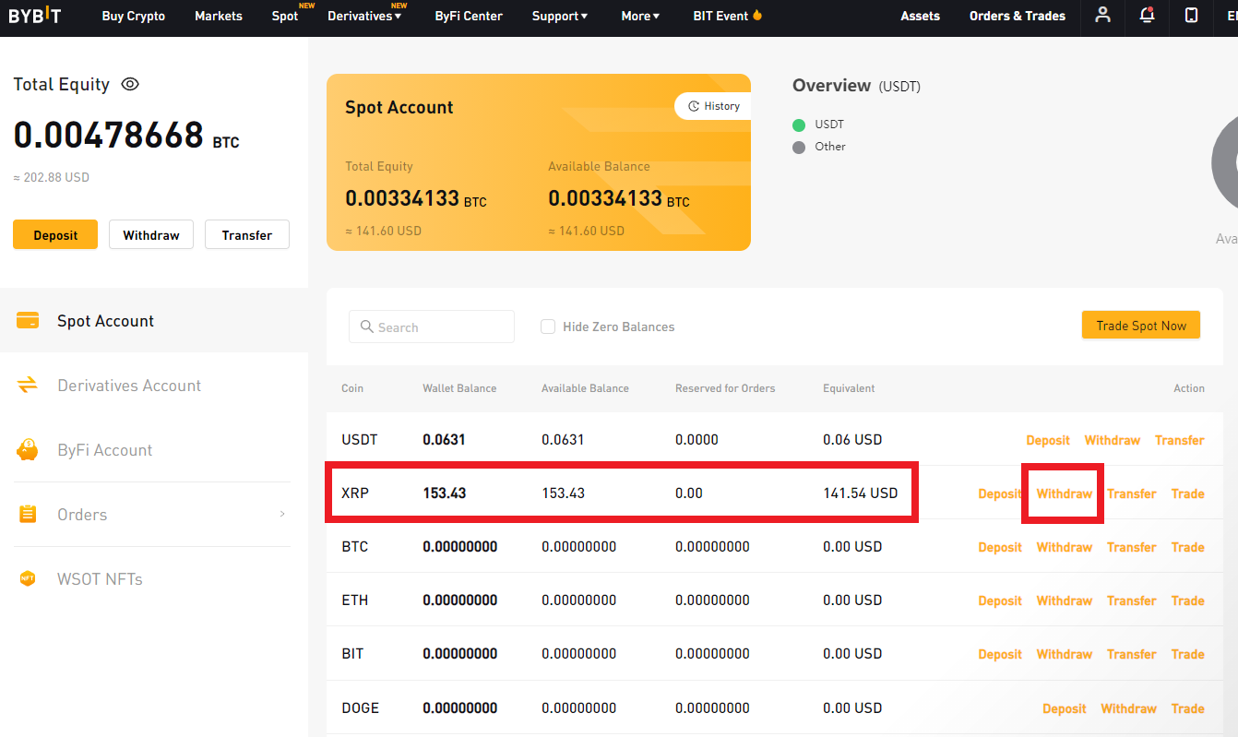Click Transfer link in BTC row
The height and width of the screenshot is (737, 1238).
pos(1132,547)
